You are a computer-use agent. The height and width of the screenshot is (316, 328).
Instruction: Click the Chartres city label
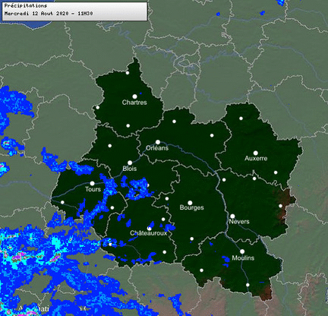[x=134, y=103]
